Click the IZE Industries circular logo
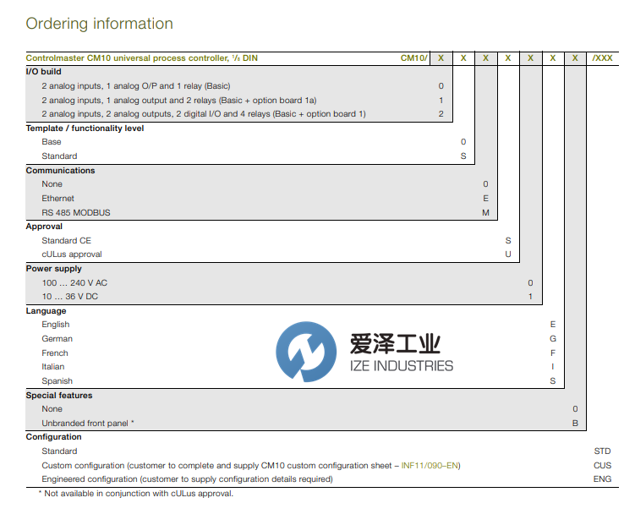 click(304, 354)
